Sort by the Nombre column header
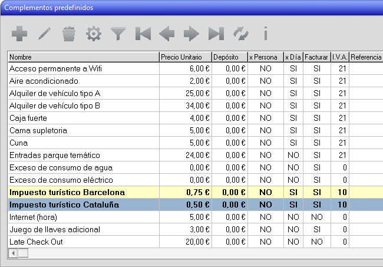Screen dimensions: 383x267 83,57
